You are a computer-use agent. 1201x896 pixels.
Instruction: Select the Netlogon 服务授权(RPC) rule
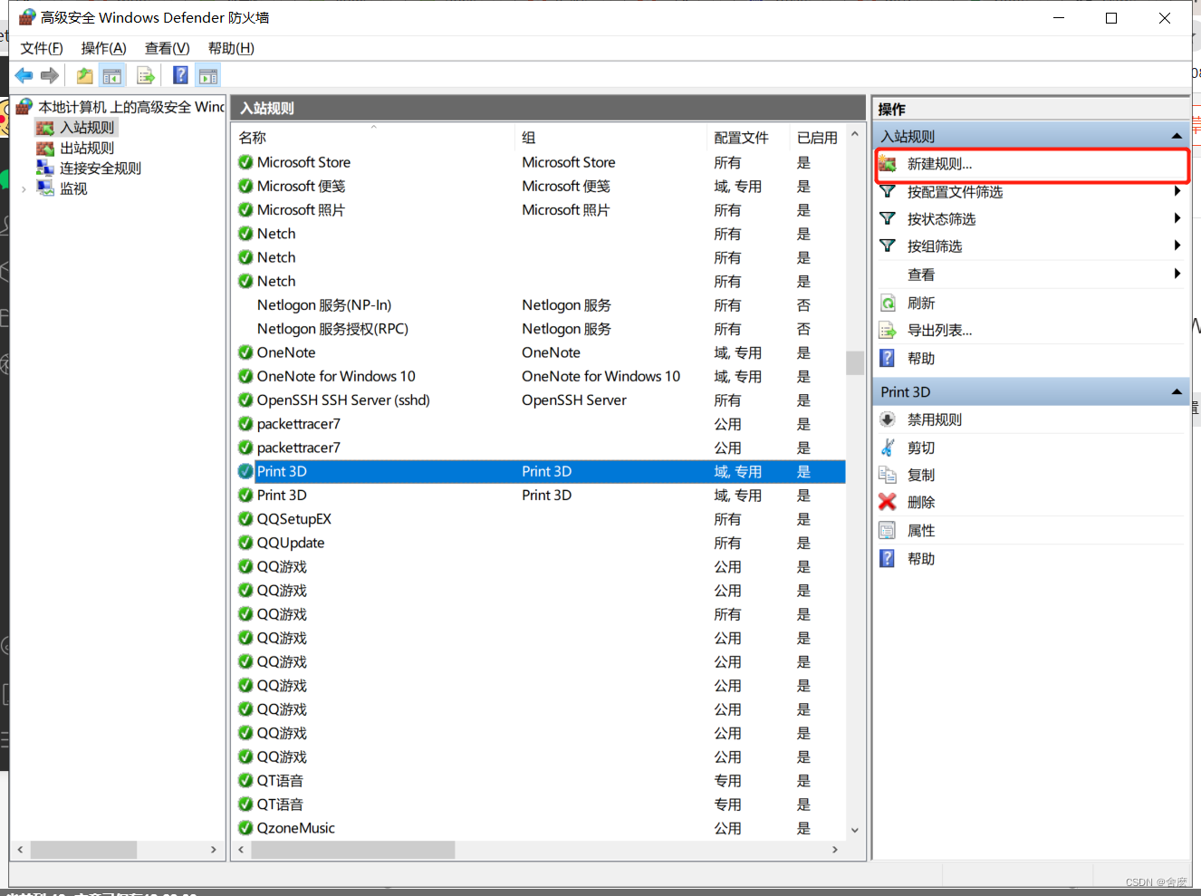539,329
